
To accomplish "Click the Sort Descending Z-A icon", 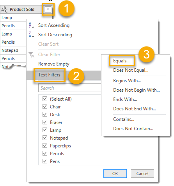I will pyautogui.click(x=31, y=35).
